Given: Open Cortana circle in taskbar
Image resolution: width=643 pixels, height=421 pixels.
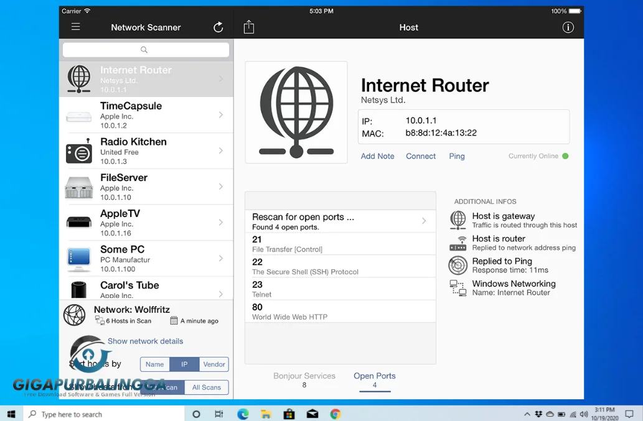Looking at the screenshot, I should click(x=197, y=414).
